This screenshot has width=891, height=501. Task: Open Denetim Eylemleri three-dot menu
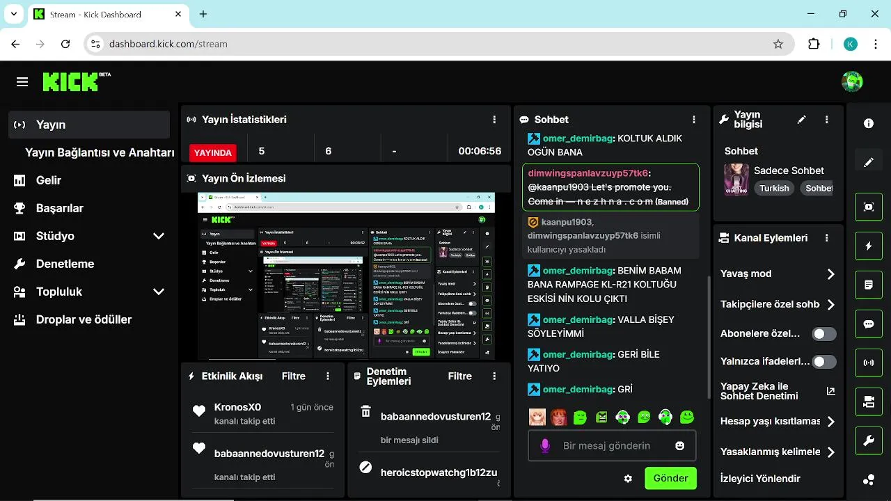click(x=494, y=376)
